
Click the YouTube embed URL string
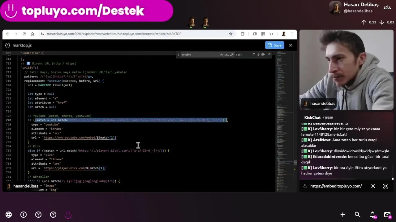coord(80,138)
